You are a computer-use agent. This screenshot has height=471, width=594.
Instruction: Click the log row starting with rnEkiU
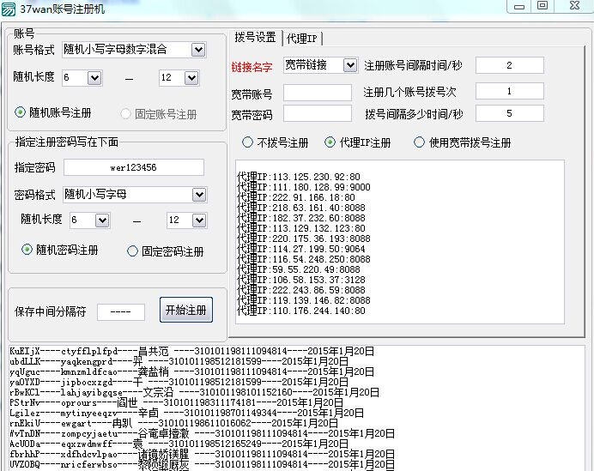(x=173, y=423)
